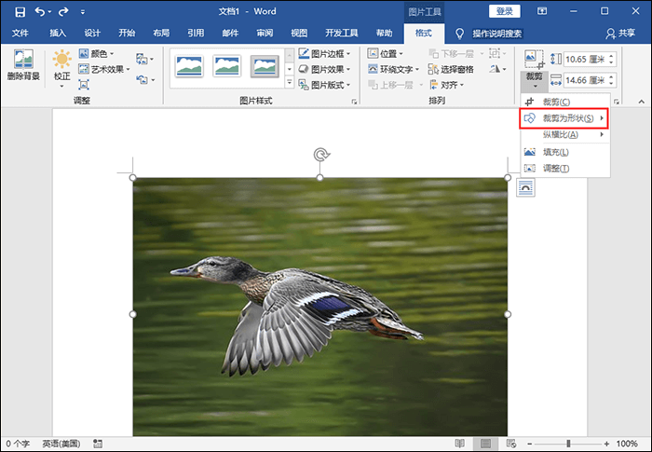Viewport: 652px width, 452px height.
Task: Open the 纵横比(A) aspect ratio submenu
Action: [x=565, y=134]
